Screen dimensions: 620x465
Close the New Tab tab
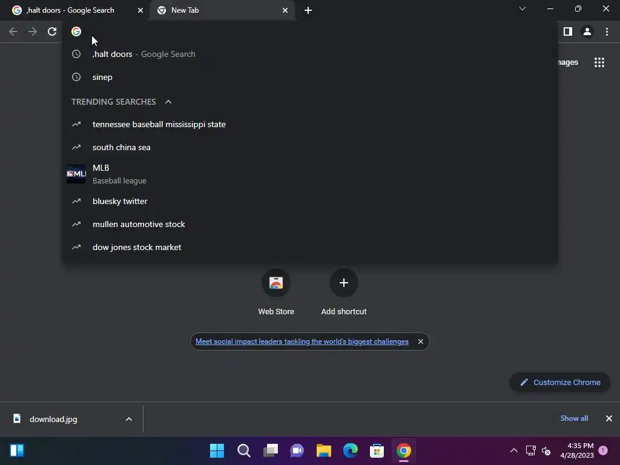285,10
